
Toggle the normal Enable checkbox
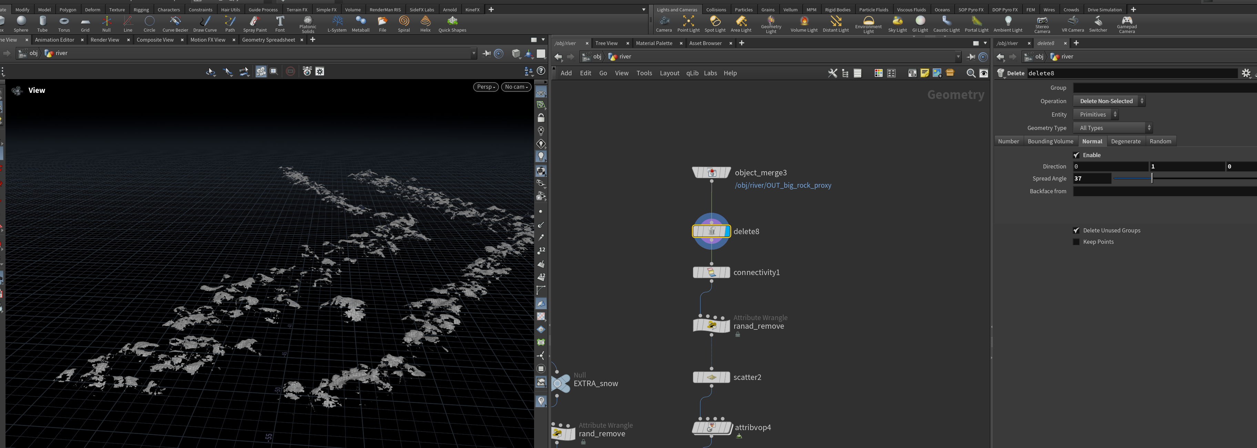1076,155
